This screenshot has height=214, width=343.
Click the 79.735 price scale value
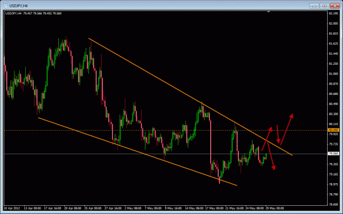334,144
